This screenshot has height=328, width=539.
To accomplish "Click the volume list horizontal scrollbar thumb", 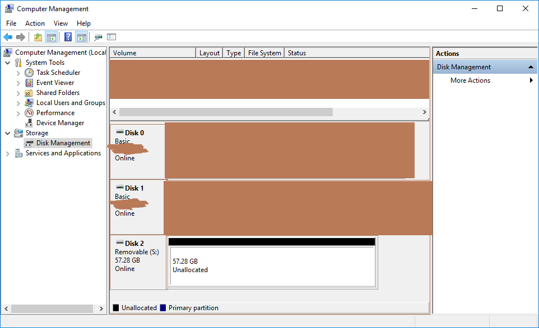I will click(x=226, y=112).
